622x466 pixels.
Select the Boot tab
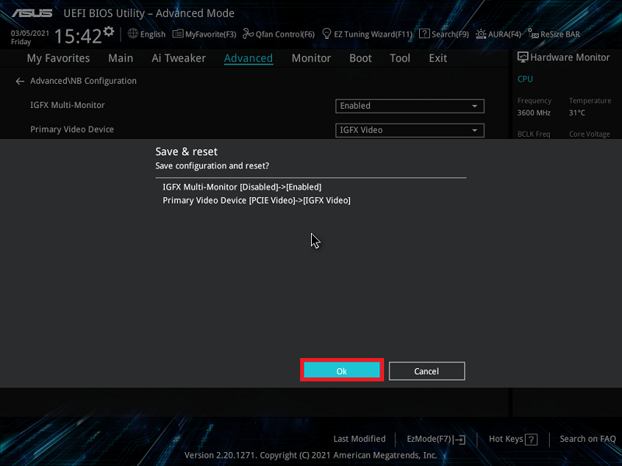coord(360,58)
